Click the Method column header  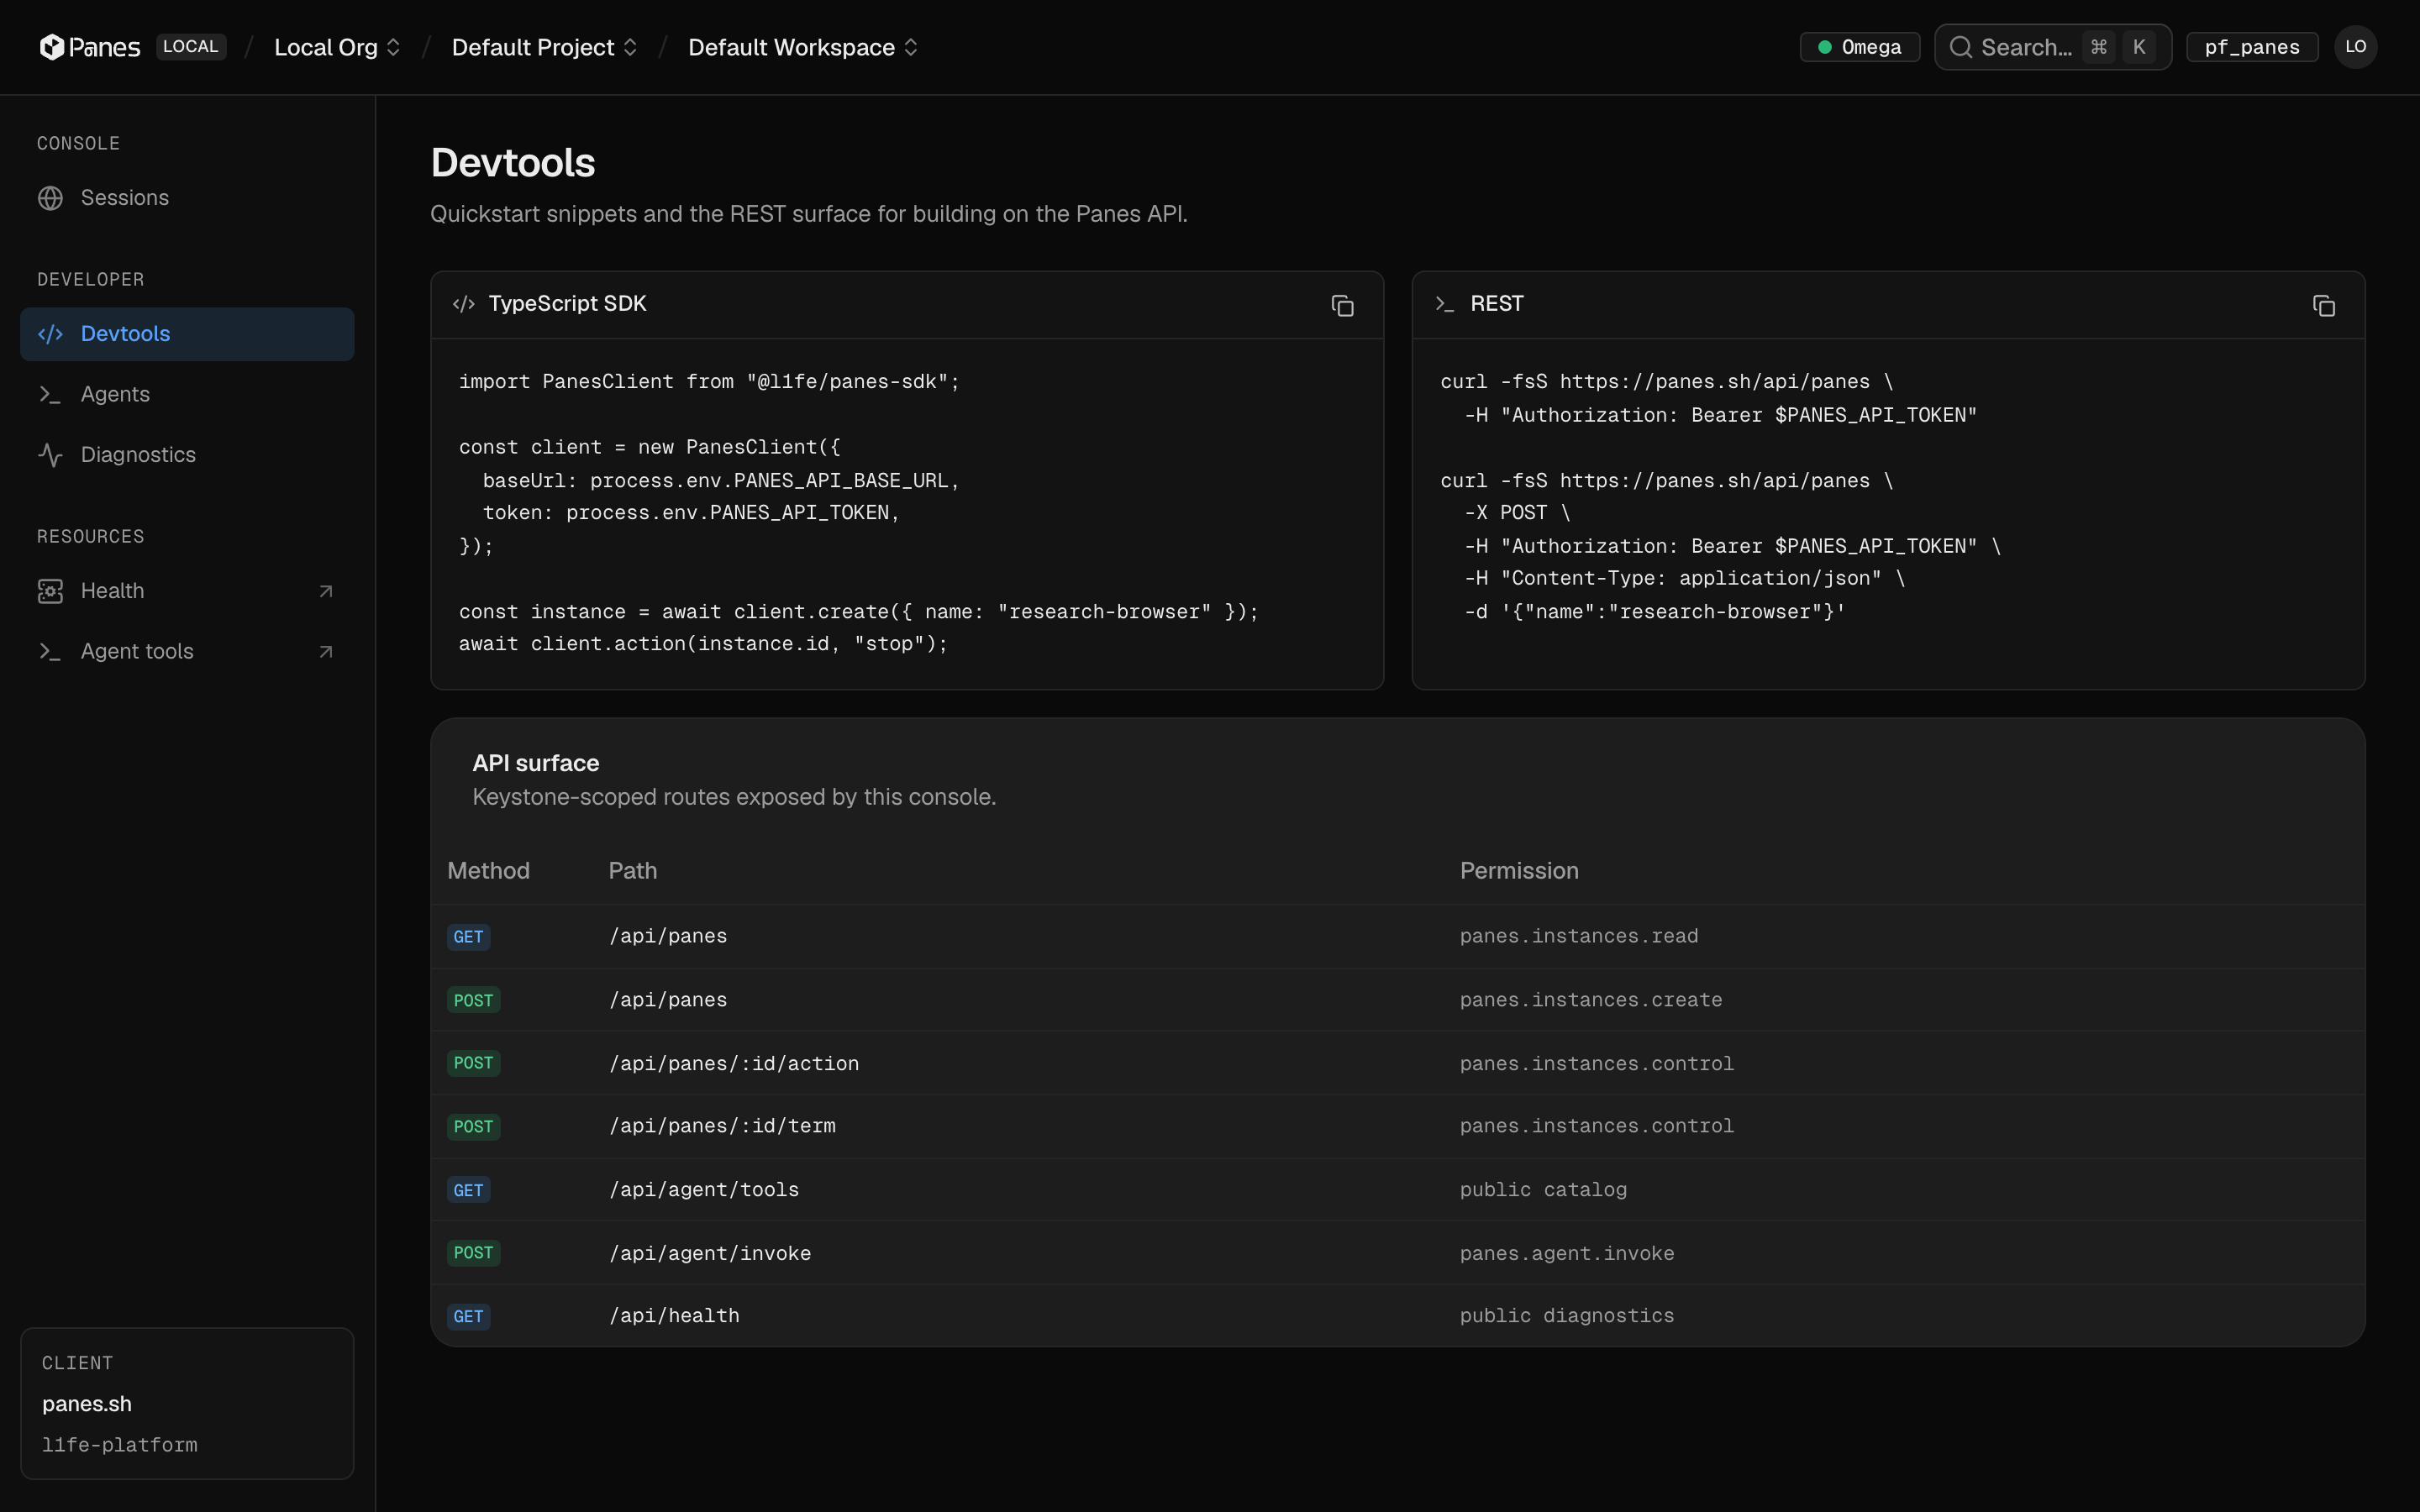pyautogui.click(x=488, y=871)
